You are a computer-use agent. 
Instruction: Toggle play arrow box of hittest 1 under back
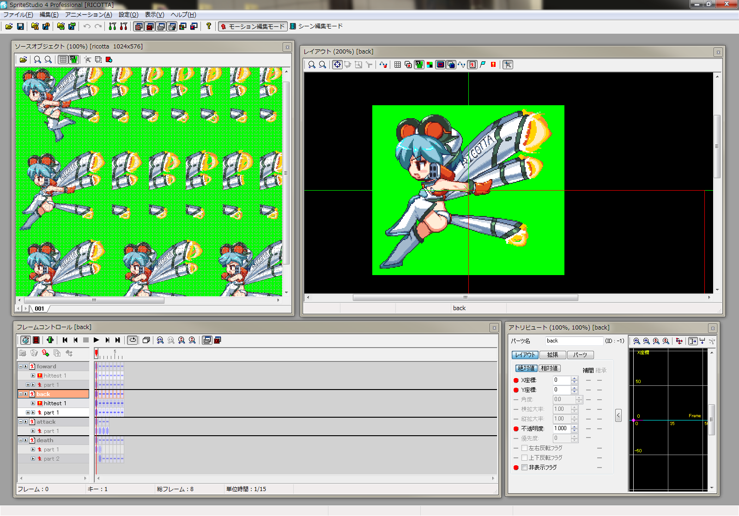point(33,403)
